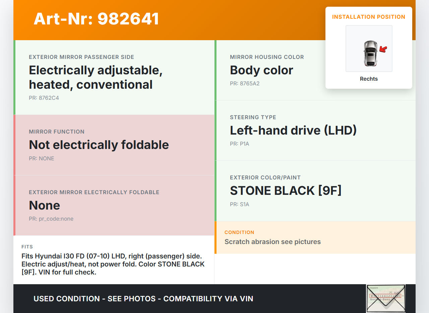The width and height of the screenshot is (429, 313).
Task: Select the Body color value
Action: tap(261, 70)
